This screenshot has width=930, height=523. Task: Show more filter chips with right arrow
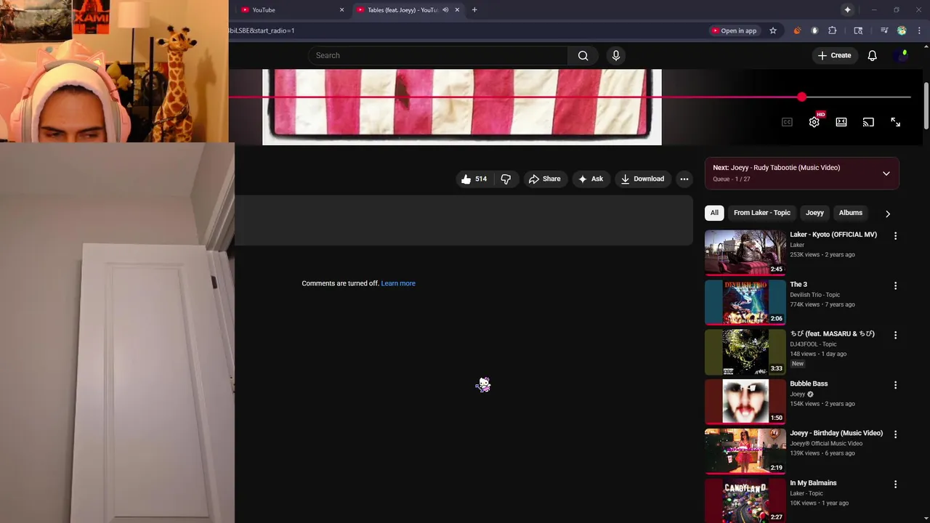tap(887, 214)
